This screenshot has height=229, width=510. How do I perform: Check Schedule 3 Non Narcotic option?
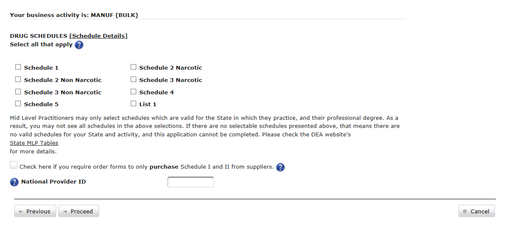(18, 92)
